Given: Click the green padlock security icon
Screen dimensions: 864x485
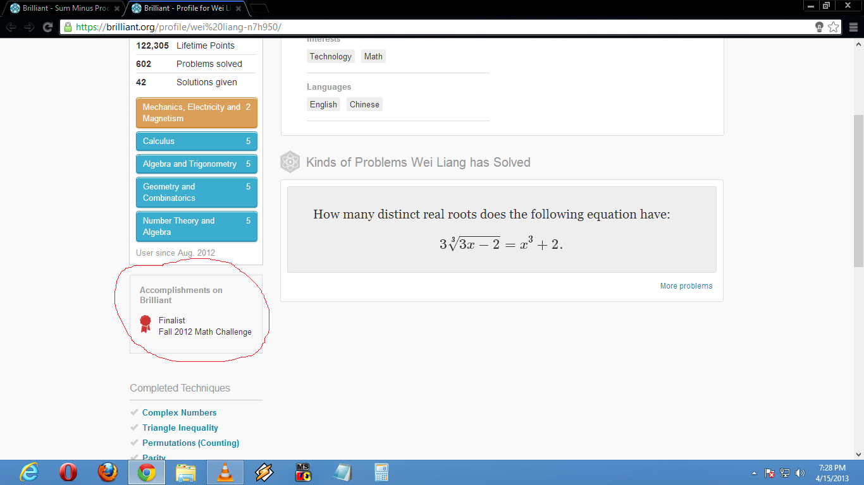Looking at the screenshot, I should [x=68, y=27].
